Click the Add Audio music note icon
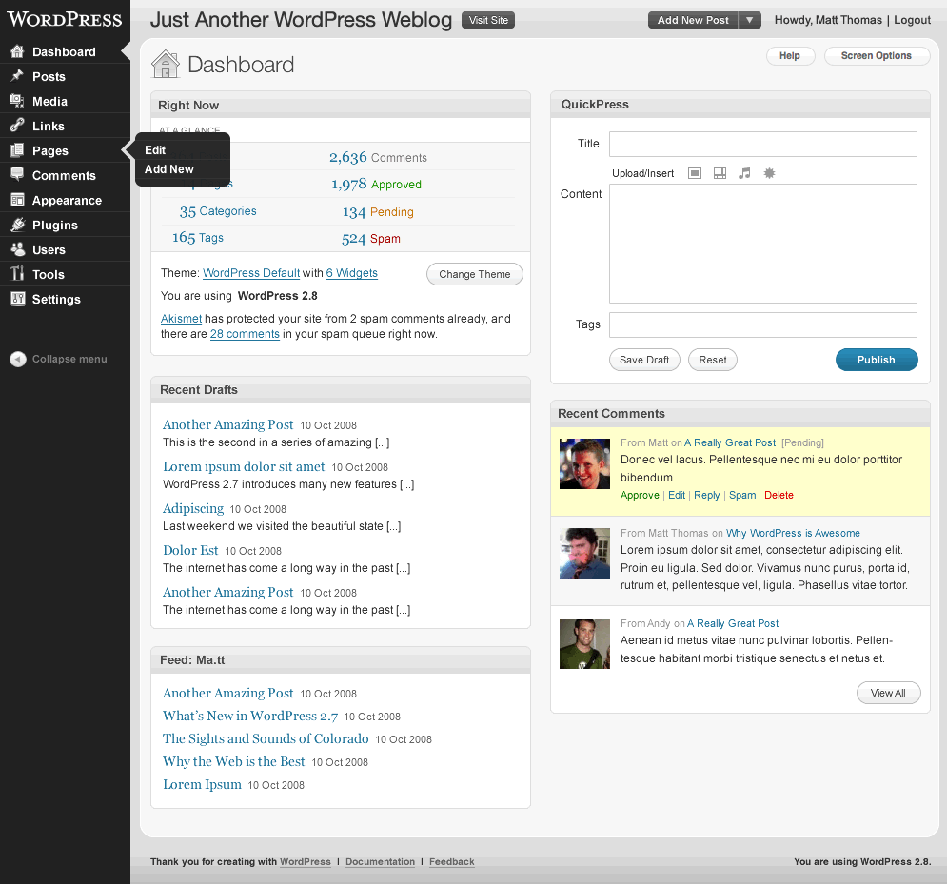 744,174
